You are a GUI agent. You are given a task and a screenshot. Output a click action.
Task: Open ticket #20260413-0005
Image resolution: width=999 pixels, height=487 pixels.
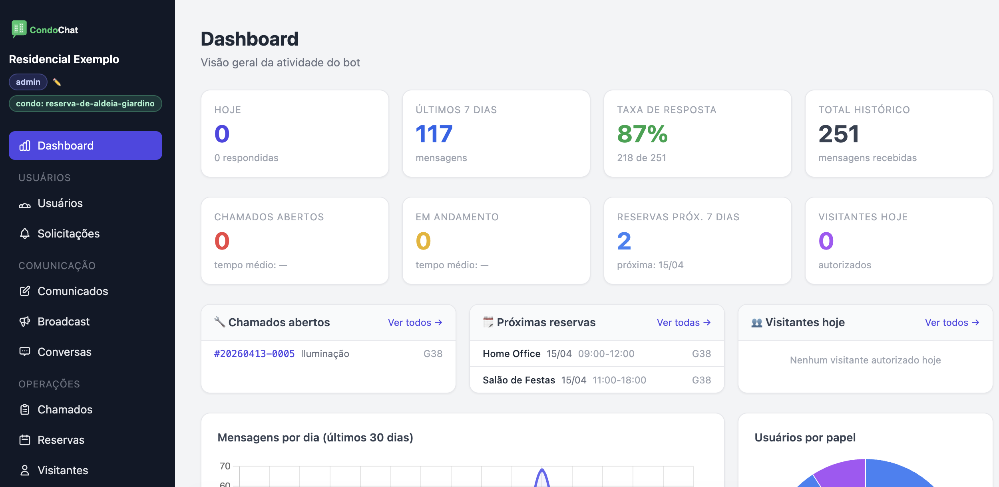coord(254,354)
